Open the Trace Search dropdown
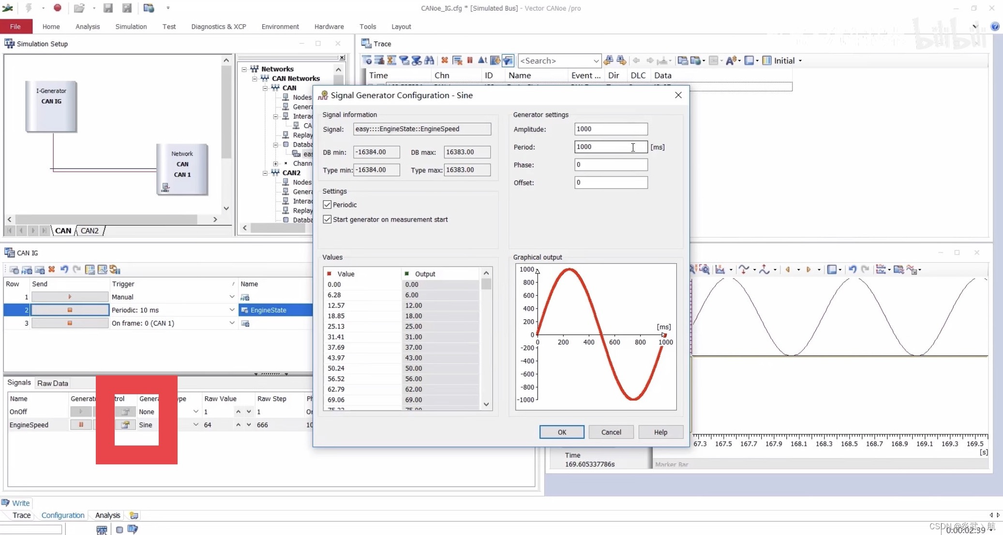 [x=596, y=61]
